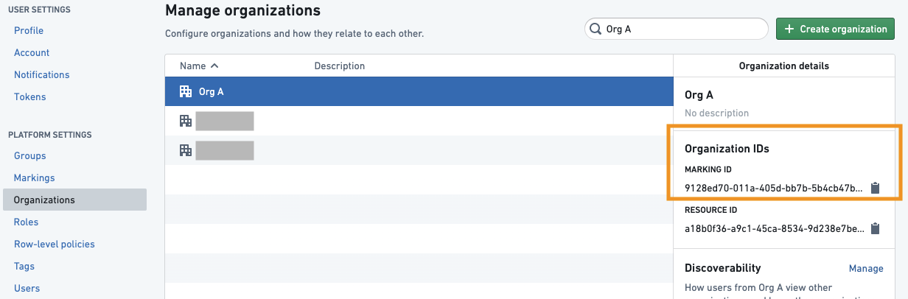Sort by Name using the caret arrow

pyautogui.click(x=214, y=66)
